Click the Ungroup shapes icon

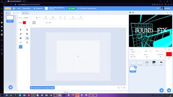pyautogui.click(x=53, y=18)
